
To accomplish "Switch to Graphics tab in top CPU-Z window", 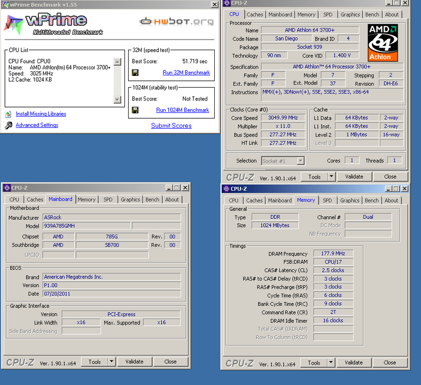I will pos(350,14).
